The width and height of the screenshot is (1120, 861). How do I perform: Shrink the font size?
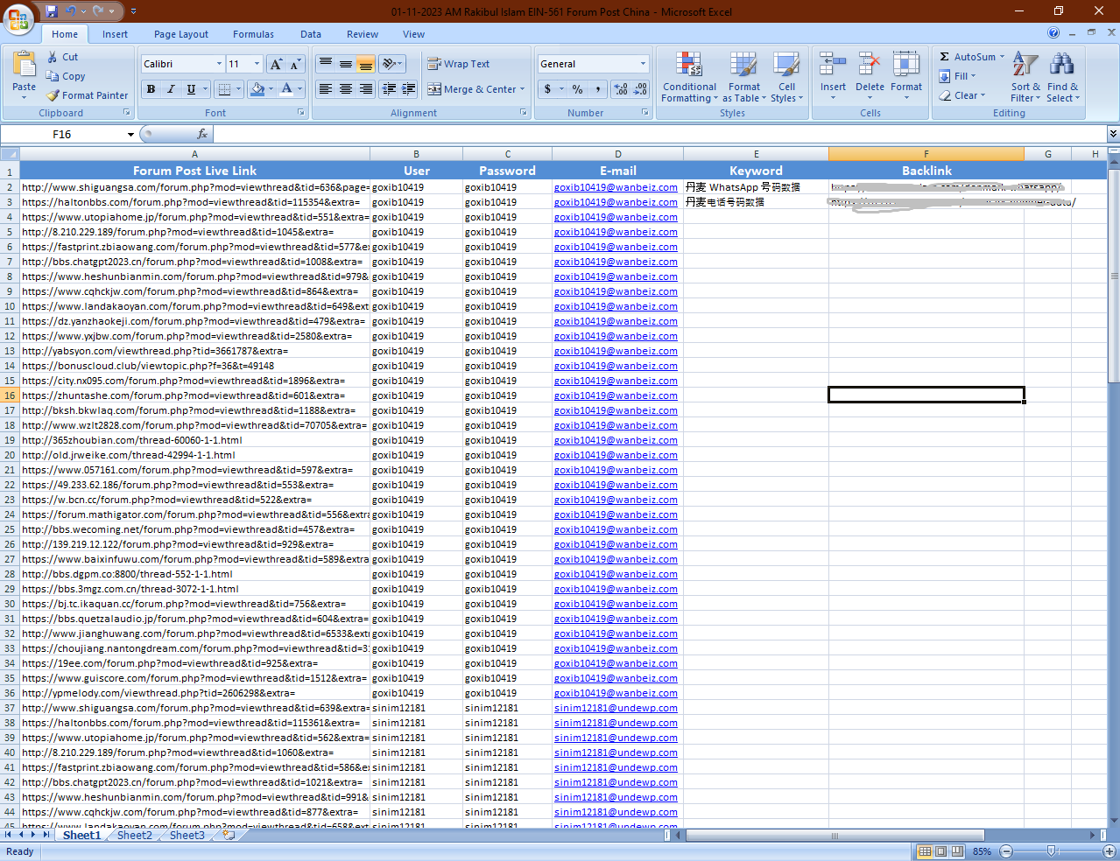coord(294,64)
